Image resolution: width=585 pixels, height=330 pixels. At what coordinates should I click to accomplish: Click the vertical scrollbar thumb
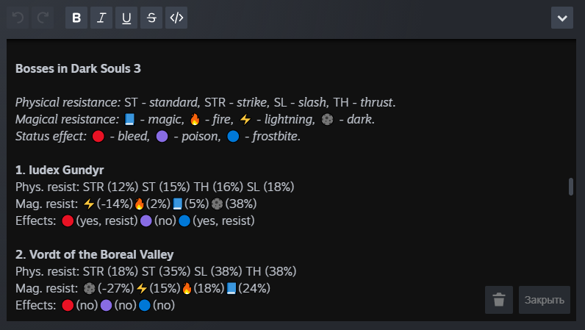(x=571, y=187)
